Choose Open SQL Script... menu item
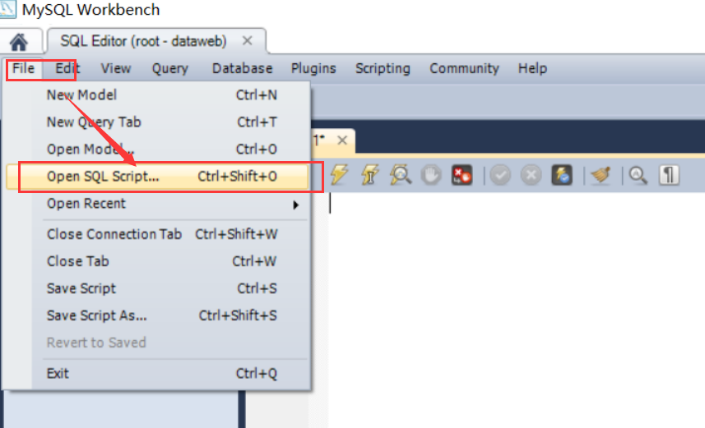 [157, 177]
